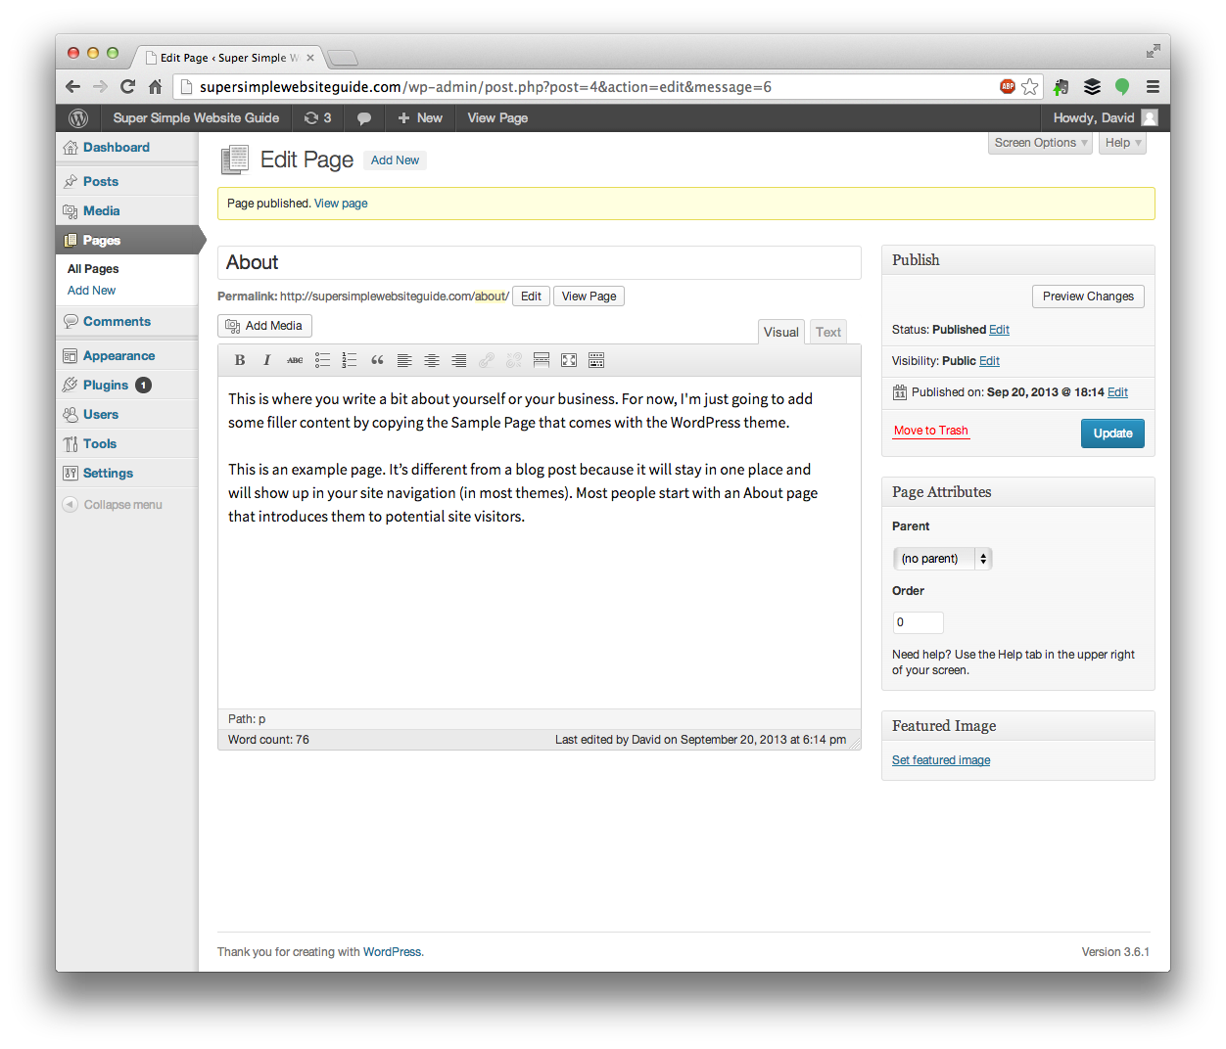Click the Adblock Plus extension icon
Image resolution: width=1226 pixels, height=1049 pixels.
[1007, 86]
